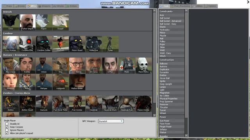Switch to the Props tab
Image resolution: width=250 pixels, height=140 pixels.
point(8,6)
